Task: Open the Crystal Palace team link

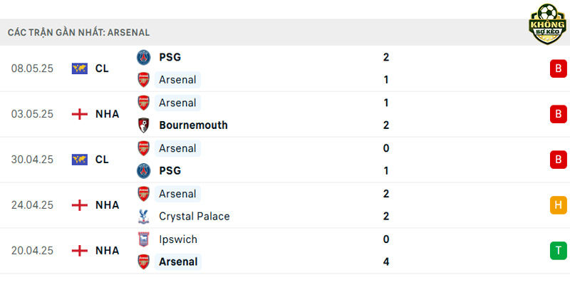Action: pyautogui.click(x=194, y=217)
